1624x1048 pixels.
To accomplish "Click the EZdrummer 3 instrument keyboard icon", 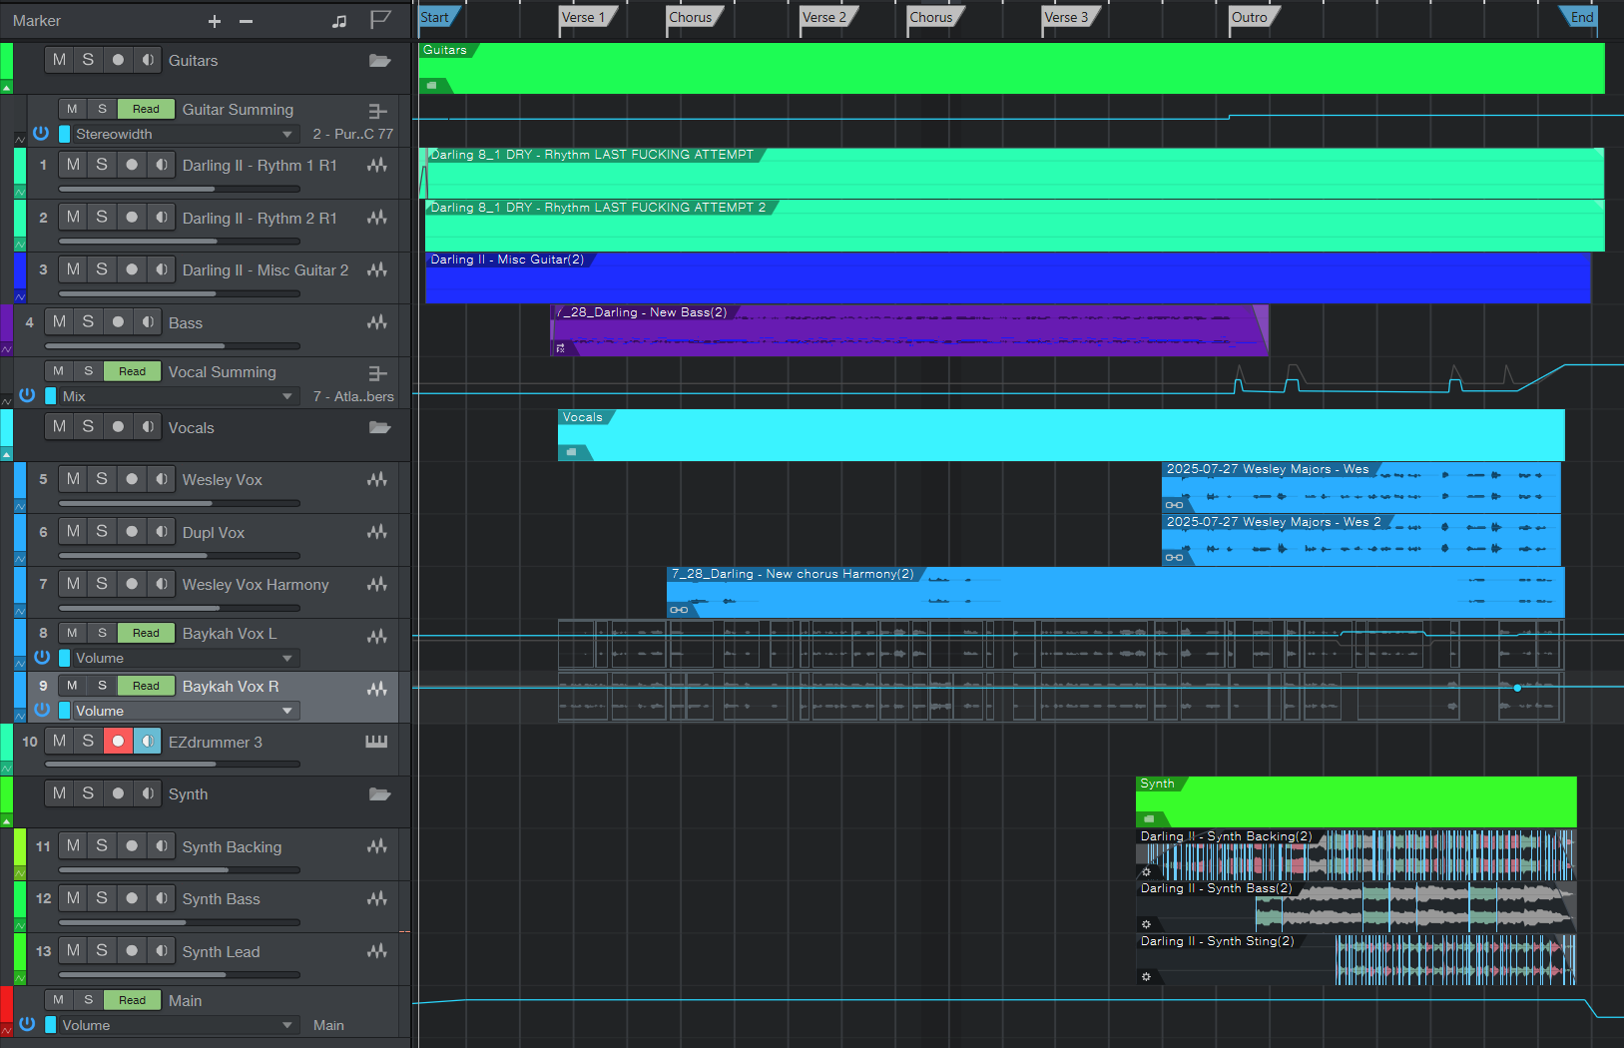I will click(x=376, y=742).
